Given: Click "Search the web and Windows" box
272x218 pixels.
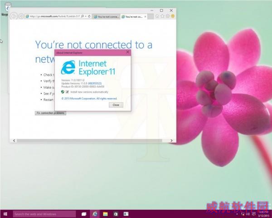Looking at the screenshot, I should pos(44,214).
